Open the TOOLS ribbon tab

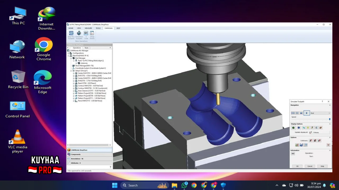coord(98,28)
